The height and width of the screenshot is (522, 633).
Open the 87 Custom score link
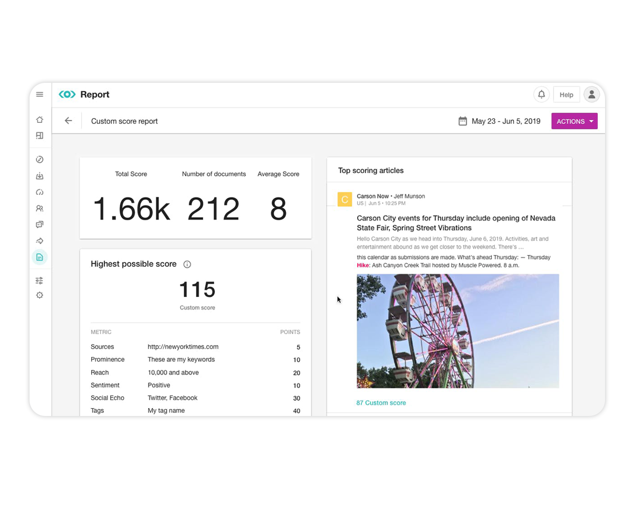tap(381, 402)
